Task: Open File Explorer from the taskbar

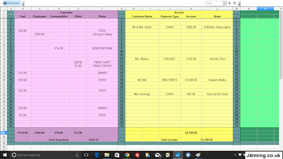Action: pos(107,155)
